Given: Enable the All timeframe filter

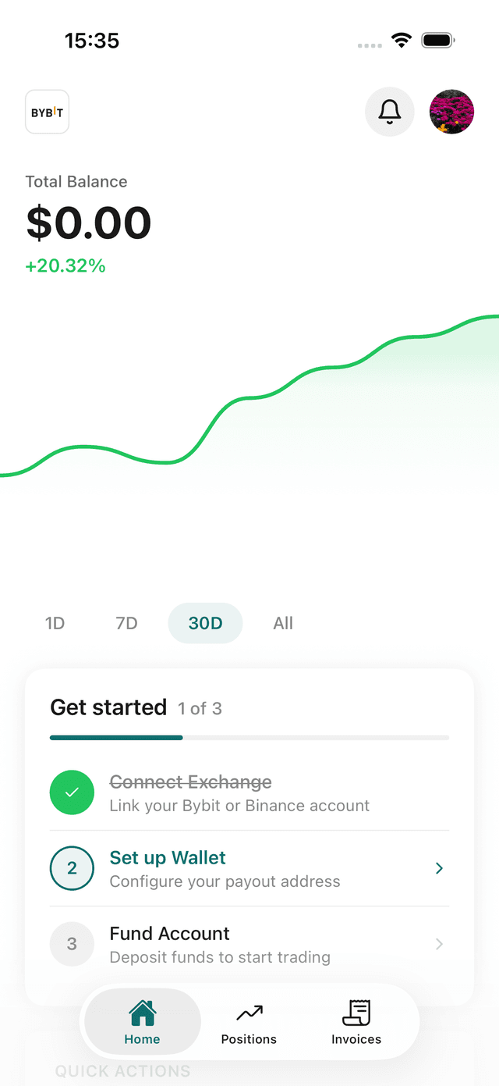Looking at the screenshot, I should [x=283, y=623].
